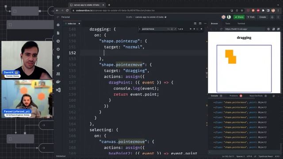283x159 pixels.
Task: Refresh the sandbox preview browser
Action: tap(221, 29)
